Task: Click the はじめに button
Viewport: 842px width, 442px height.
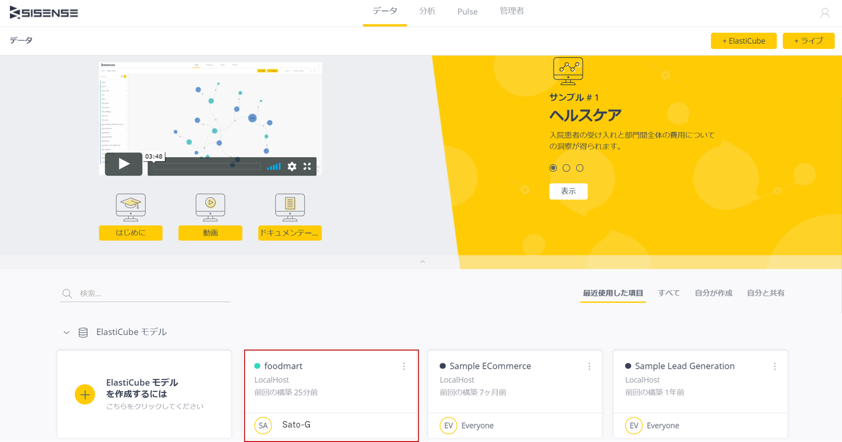Action: 131,233
